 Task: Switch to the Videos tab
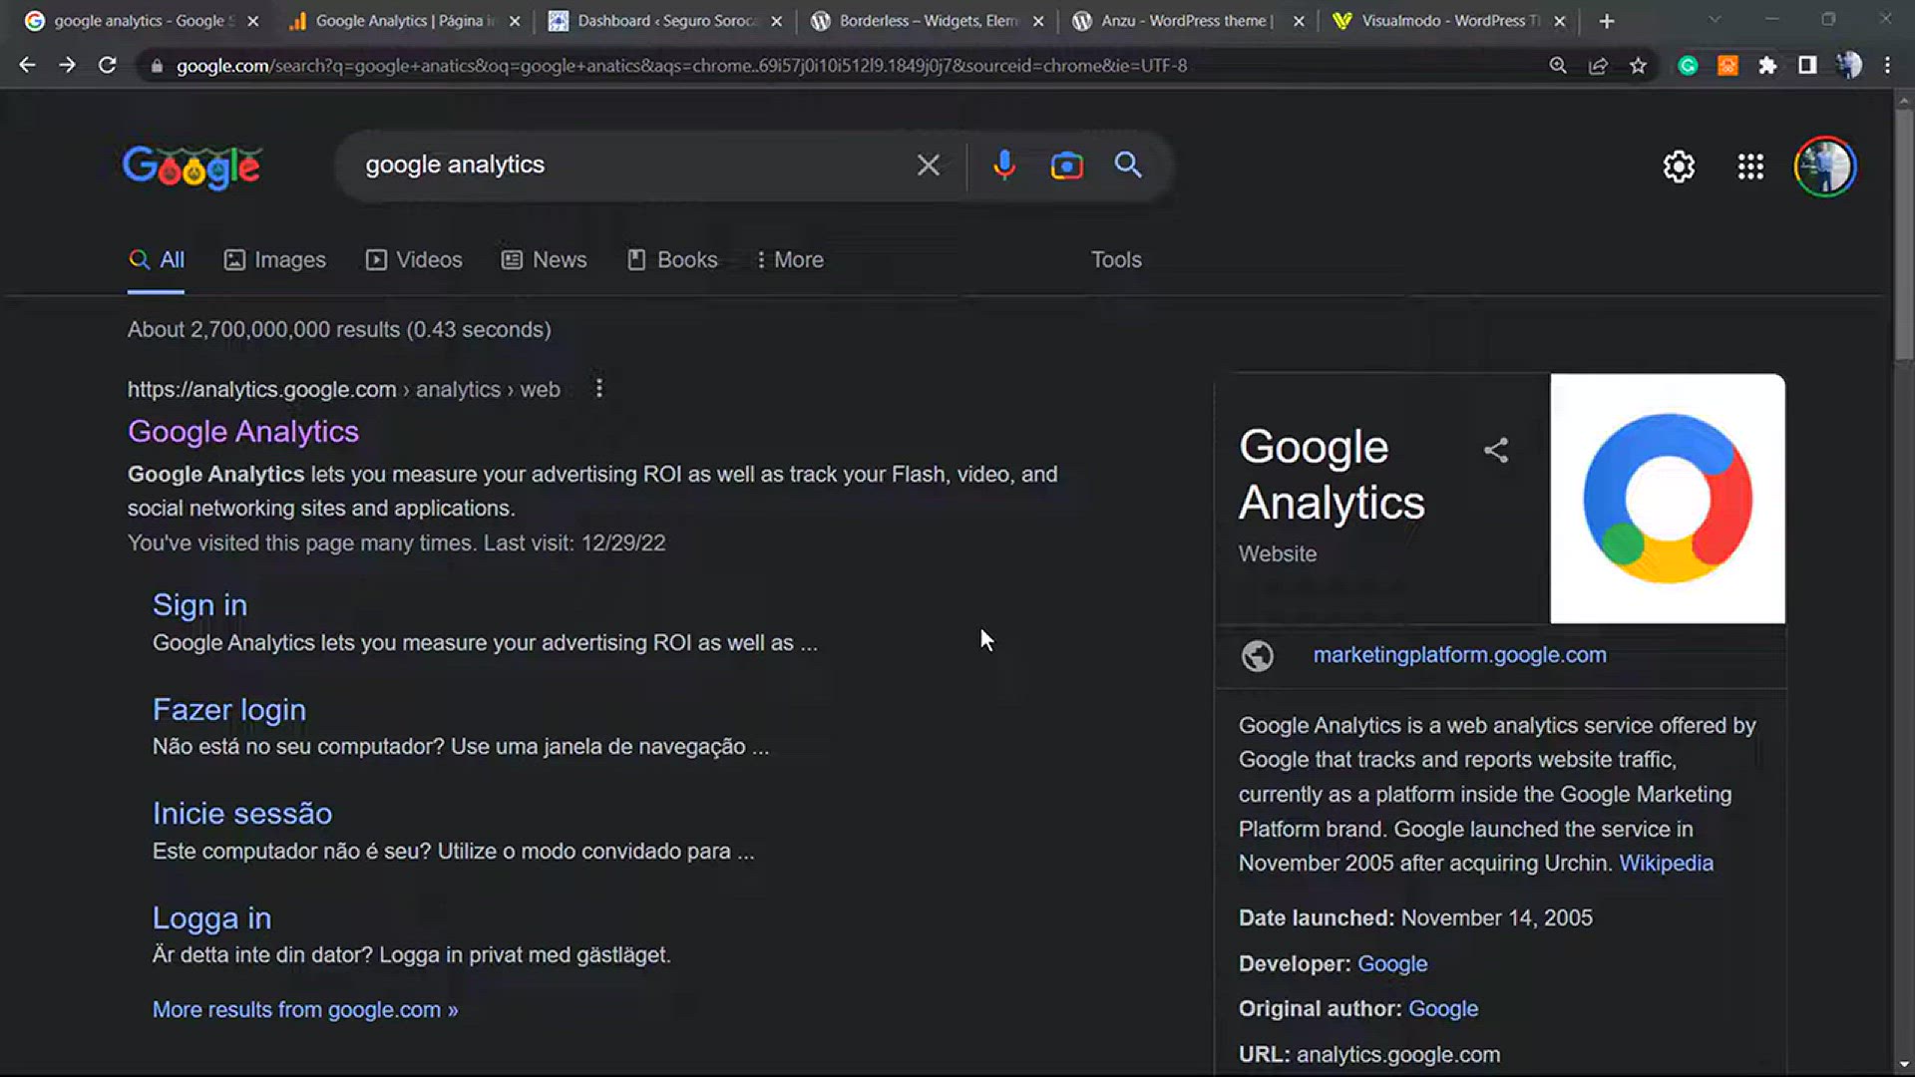pyautogui.click(x=414, y=259)
